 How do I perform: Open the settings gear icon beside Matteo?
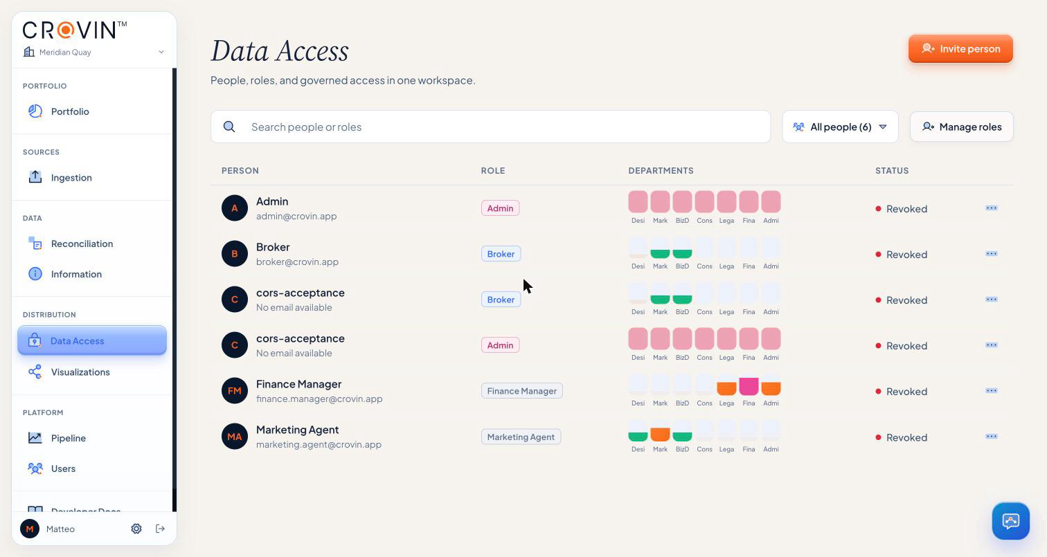136,529
